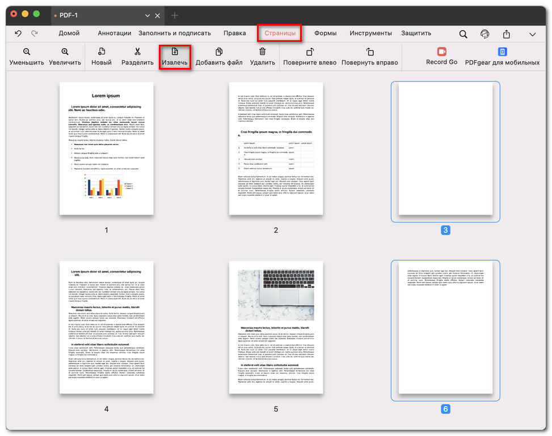Open the share icon in the toolbar

pyautogui.click(x=507, y=33)
